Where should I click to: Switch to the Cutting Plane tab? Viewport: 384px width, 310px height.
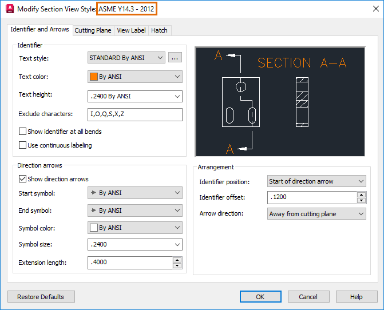point(93,30)
